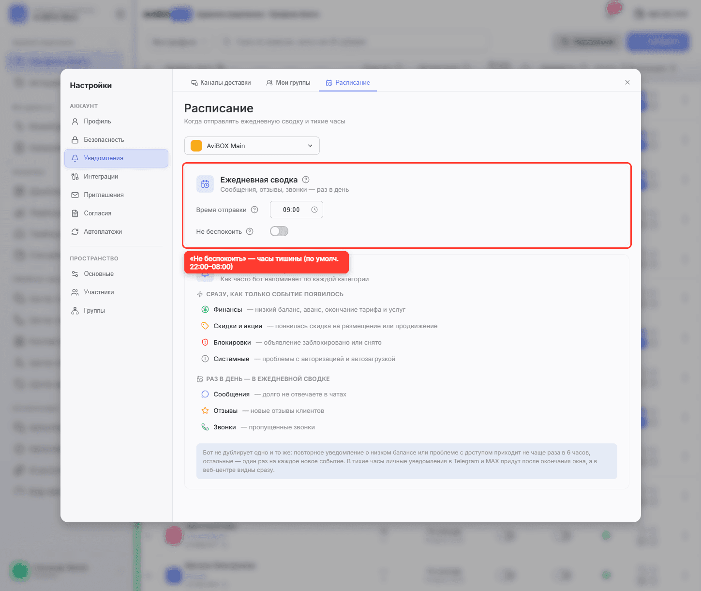This screenshot has width=701, height=591.
Task: Open Группы workspace settings
Action: pos(116,311)
